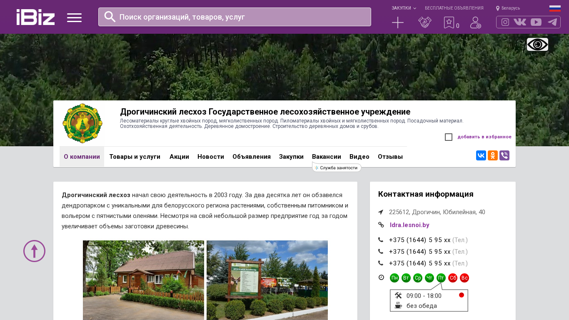Select the Пт weekday schedule circle
This screenshot has height=320, width=569.
(441, 278)
